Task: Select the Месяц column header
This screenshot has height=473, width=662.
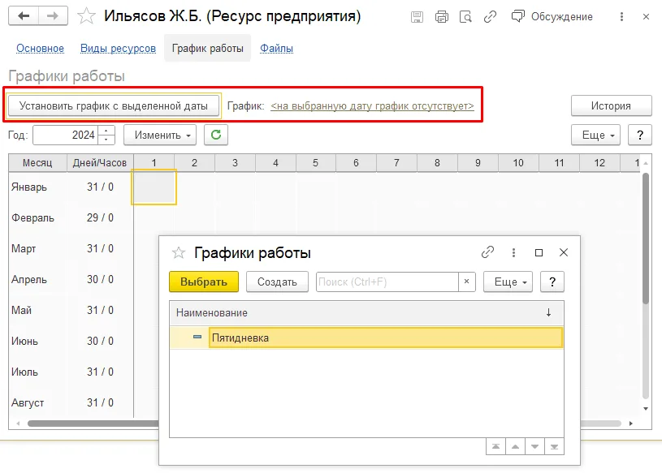Action: (x=37, y=163)
